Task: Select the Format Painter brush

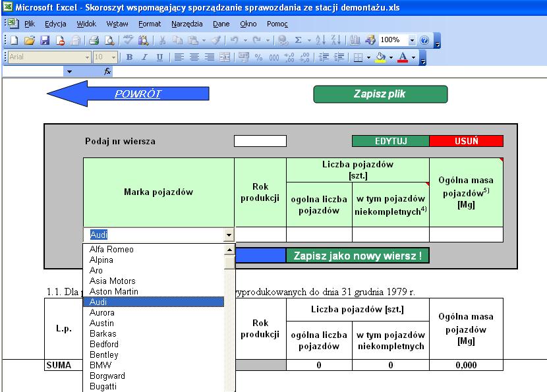Action: [217, 40]
